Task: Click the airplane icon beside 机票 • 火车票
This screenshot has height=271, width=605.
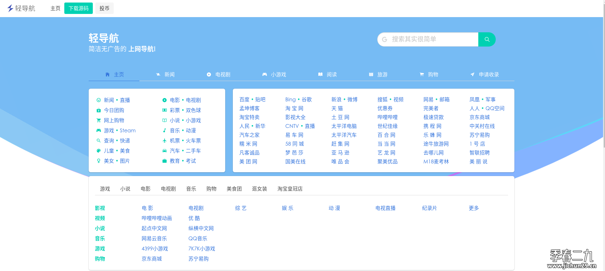Action: pos(164,141)
